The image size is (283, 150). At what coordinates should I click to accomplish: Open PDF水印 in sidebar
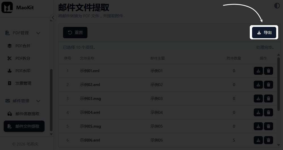(x=23, y=71)
